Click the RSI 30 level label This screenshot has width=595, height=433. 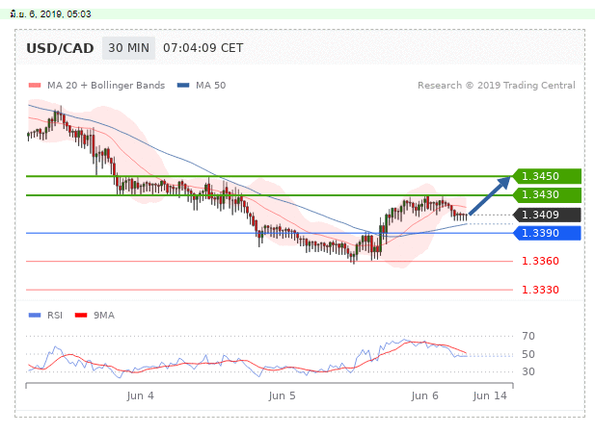[528, 371]
